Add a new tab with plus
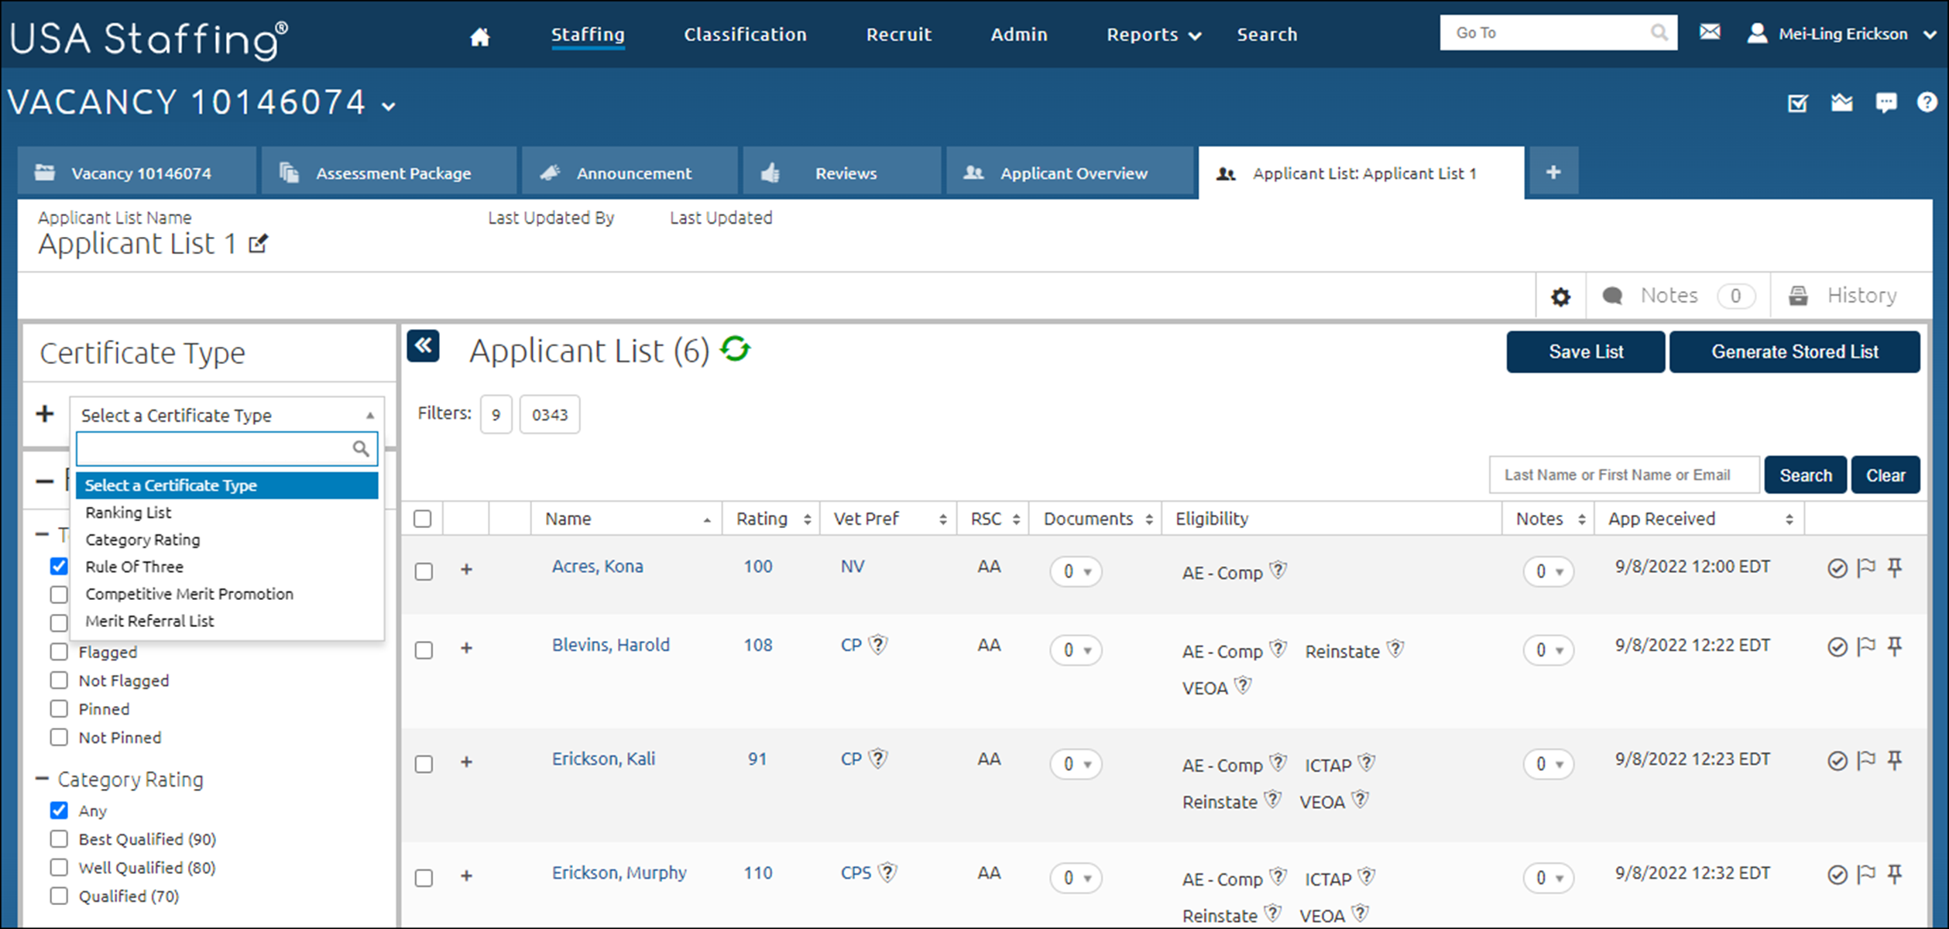1949x929 pixels. pyautogui.click(x=1553, y=172)
